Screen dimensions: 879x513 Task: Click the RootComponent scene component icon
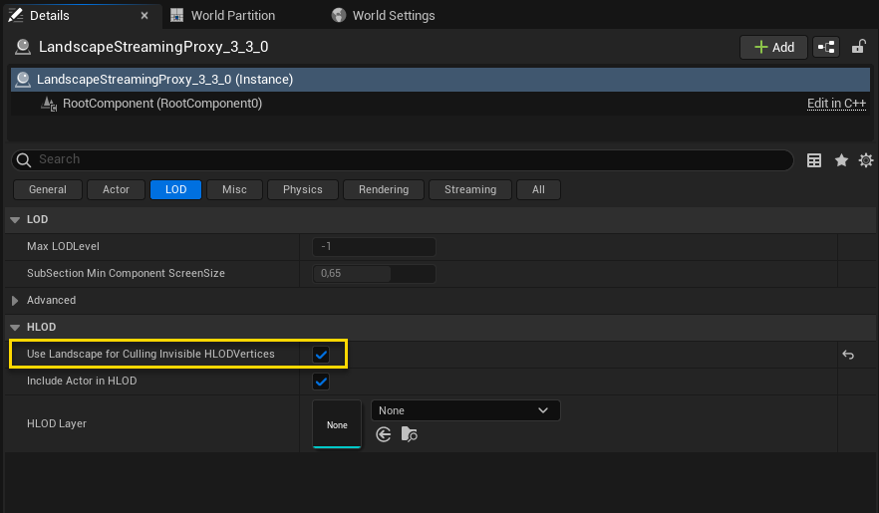50,104
